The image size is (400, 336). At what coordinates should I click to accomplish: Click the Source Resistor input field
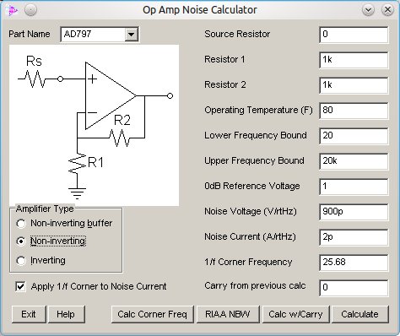point(354,35)
